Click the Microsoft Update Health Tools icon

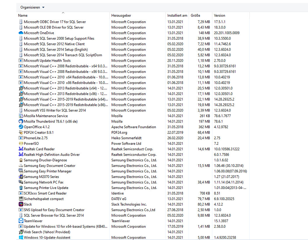click(21, 61)
